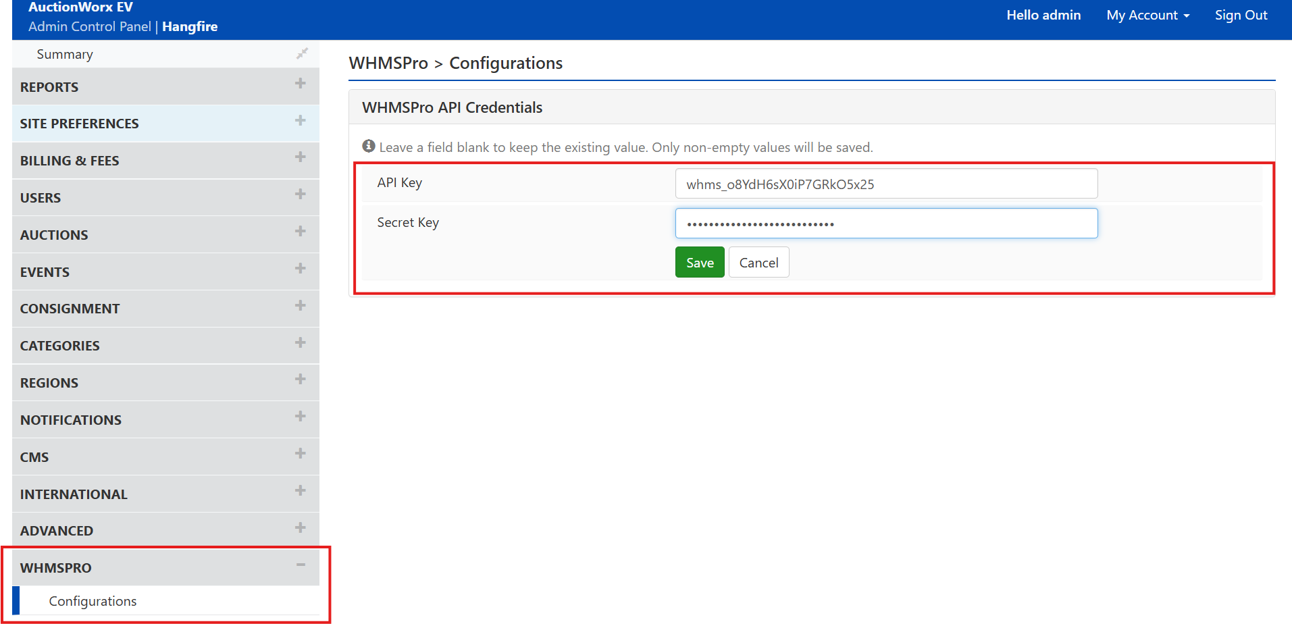The width and height of the screenshot is (1292, 624).
Task: Open the Summary page in sidebar
Action: (65, 54)
